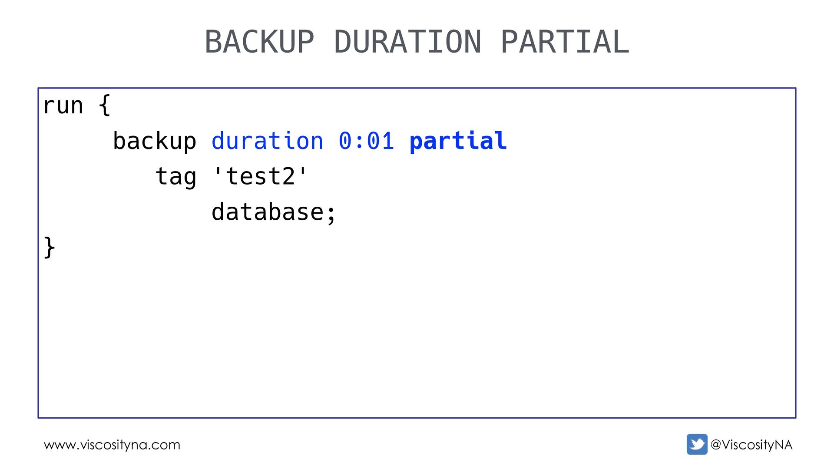The image size is (834, 469).
Task: Click the word BACKUP in the title
Action: [x=259, y=42]
